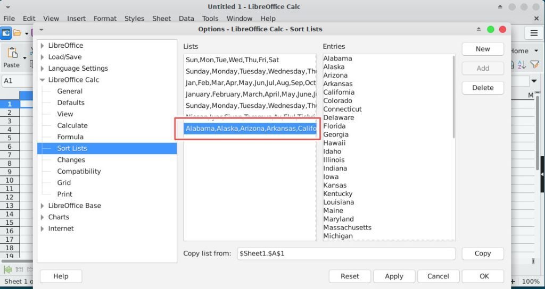This screenshot has width=545, height=289.
Task: Click row header 5 in spreadsheet
Action: (10, 138)
